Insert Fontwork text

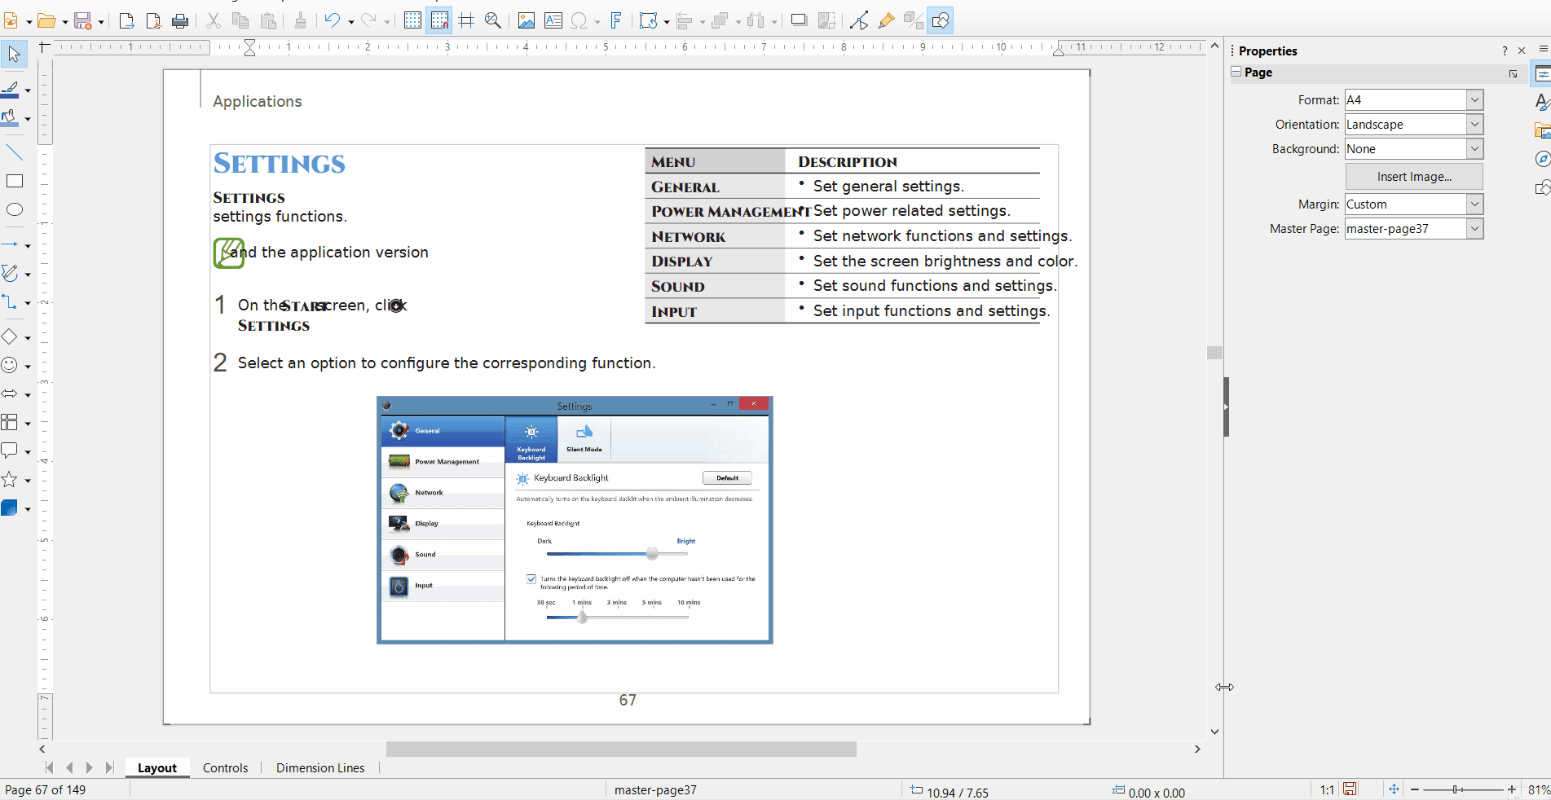(x=617, y=20)
